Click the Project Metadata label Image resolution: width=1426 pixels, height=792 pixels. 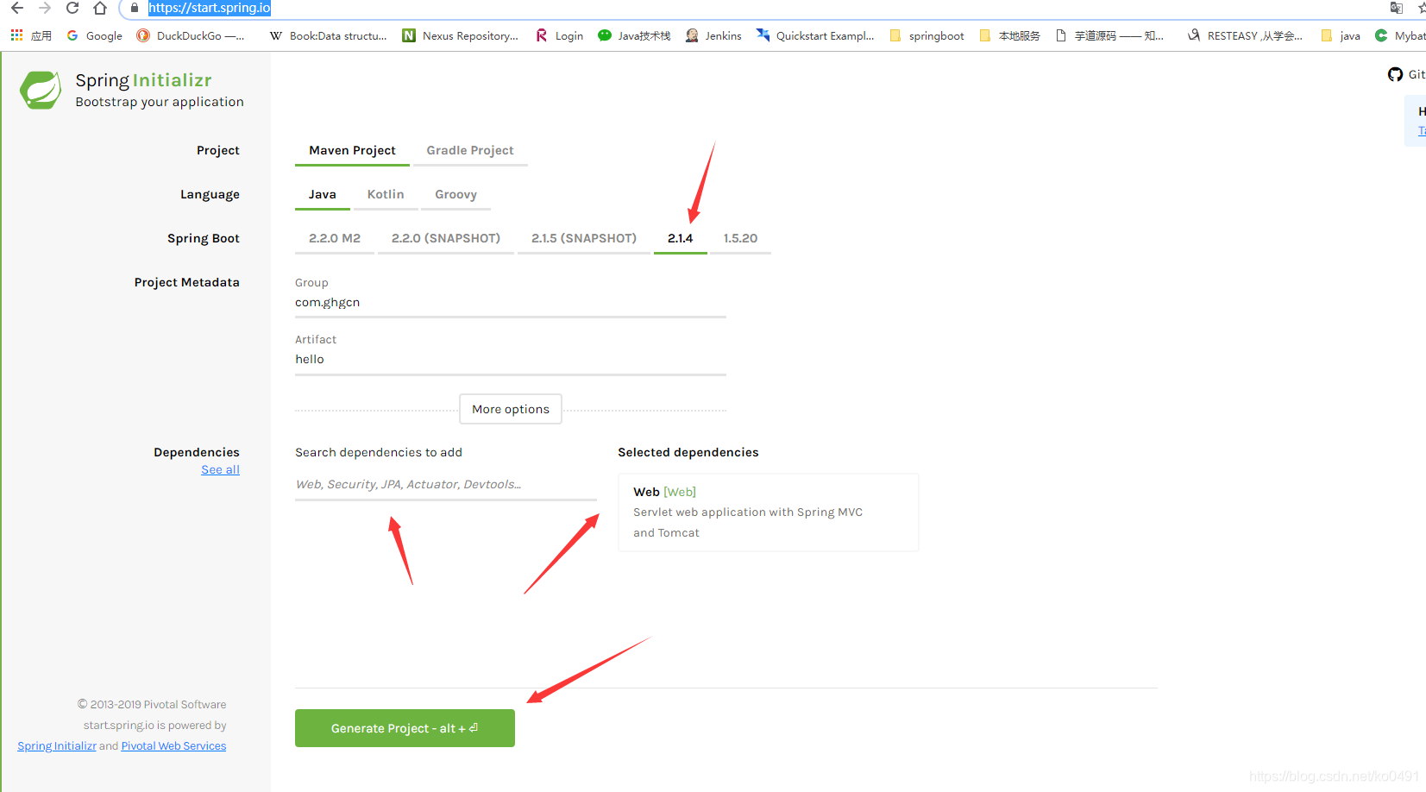(187, 282)
